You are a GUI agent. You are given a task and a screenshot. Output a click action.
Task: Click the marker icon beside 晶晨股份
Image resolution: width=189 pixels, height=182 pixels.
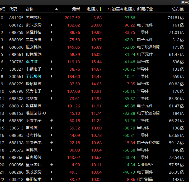[51, 40]
